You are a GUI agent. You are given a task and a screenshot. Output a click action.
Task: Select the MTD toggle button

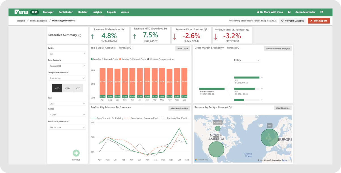coord(57,88)
